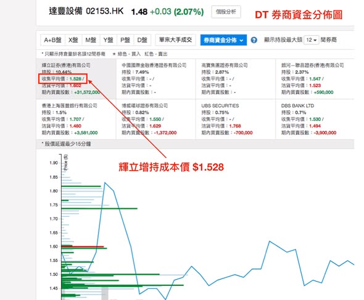Switch to the A+B盤 tab

point(52,40)
